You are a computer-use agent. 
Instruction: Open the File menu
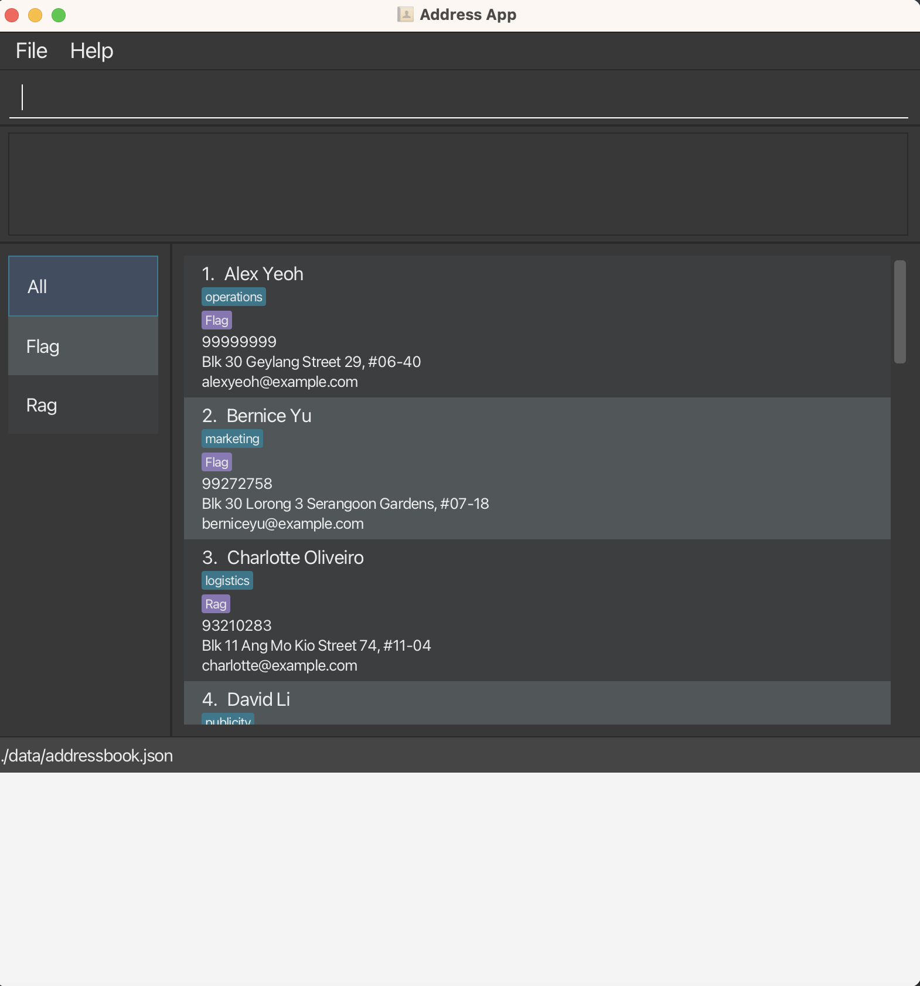pos(32,51)
